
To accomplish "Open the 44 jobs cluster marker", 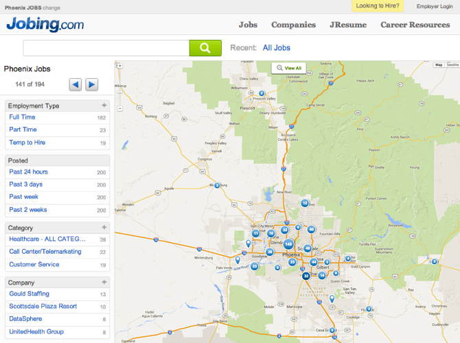I will [314, 261].
